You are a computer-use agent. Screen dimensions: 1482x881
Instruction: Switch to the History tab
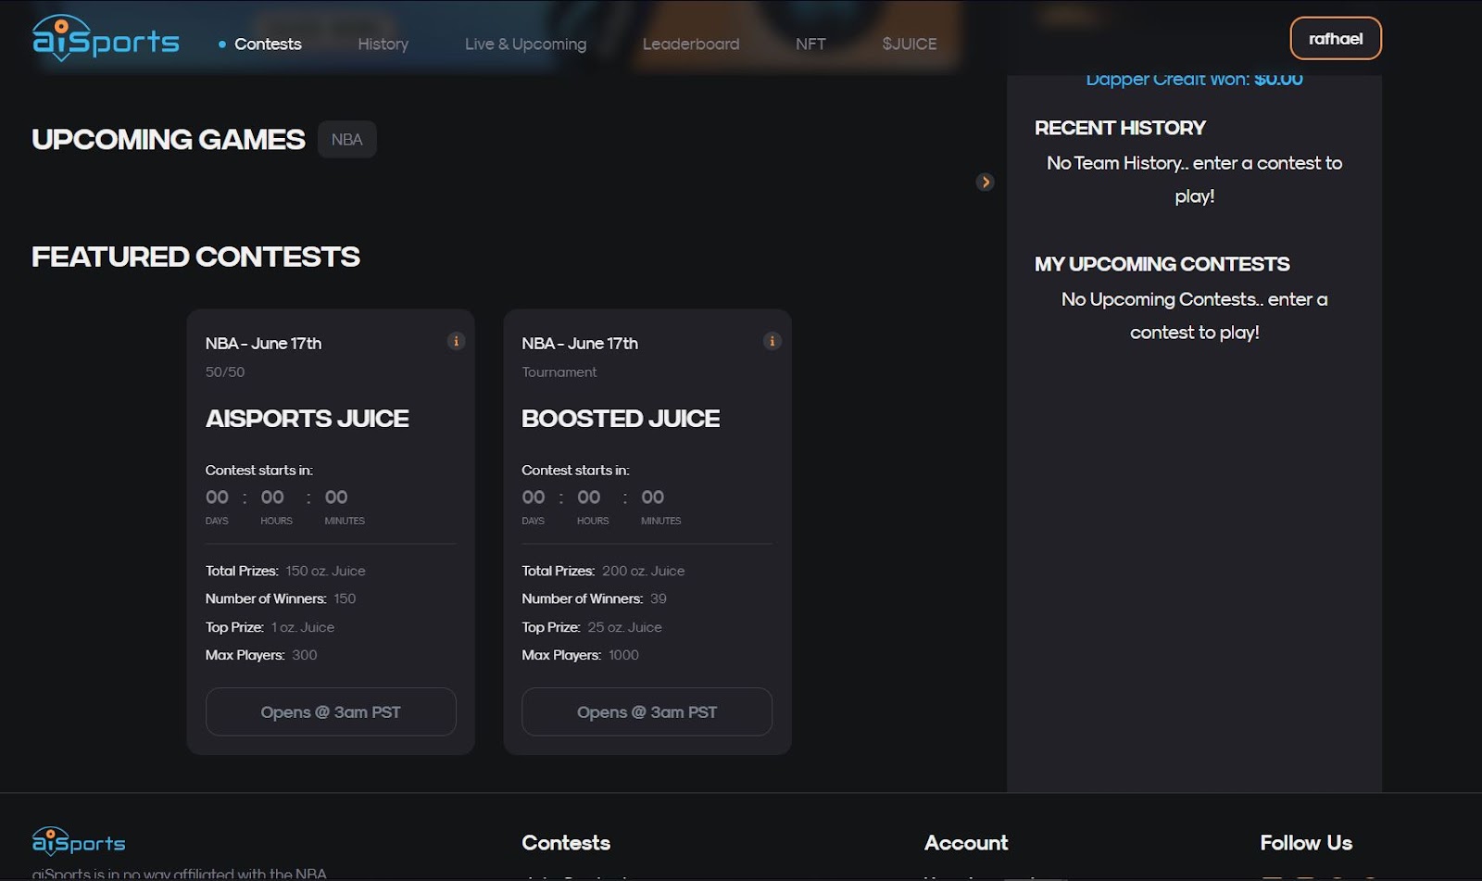point(383,44)
